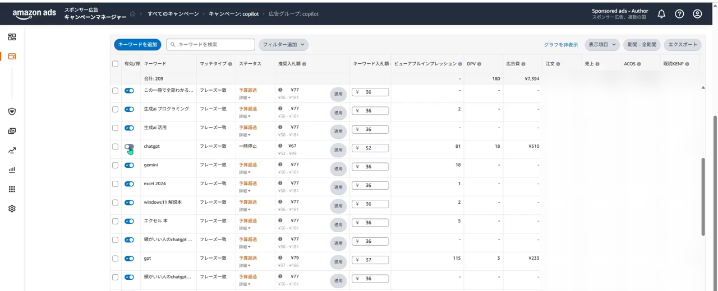Sort by ステータス column header
718x291 pixels.
coord(250,64)
